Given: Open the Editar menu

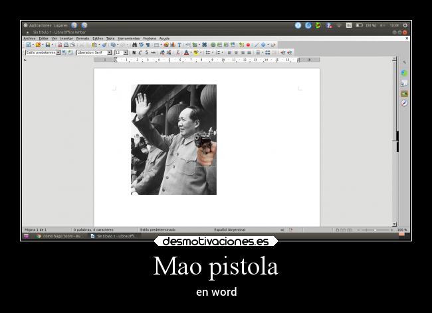Looking at the screenshot, I should 43,38.
